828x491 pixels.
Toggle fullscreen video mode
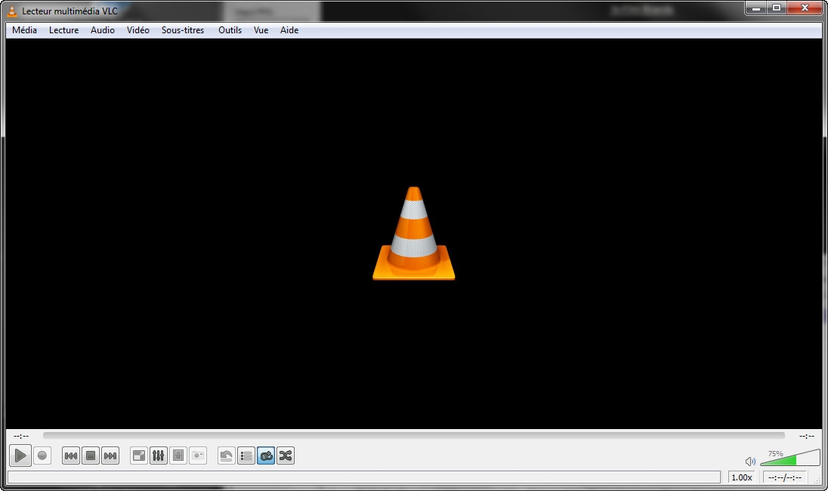click(x=139, y=455)
